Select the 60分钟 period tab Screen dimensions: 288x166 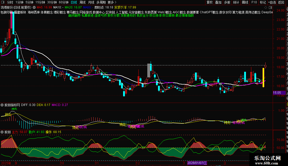63,2
